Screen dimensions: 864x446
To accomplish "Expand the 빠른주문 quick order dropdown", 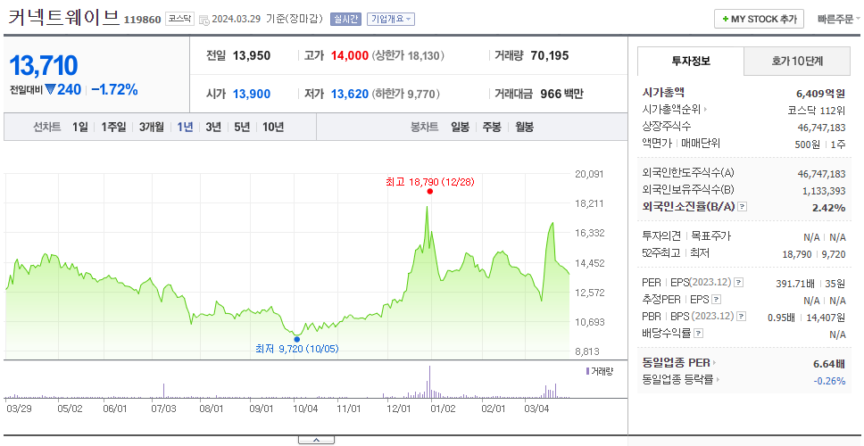I will [x=839, y=20].
